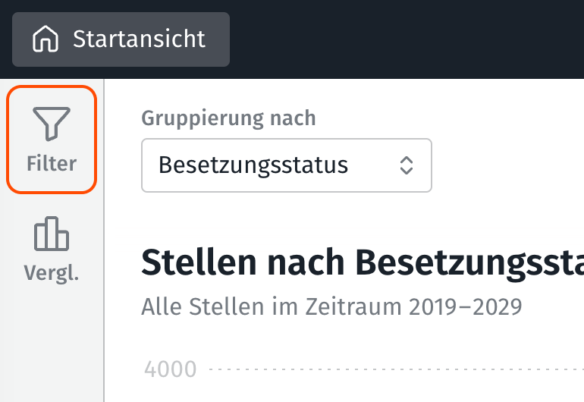The height and width of the screenshot is (402, 584).
Task: Click the empty dark top navigation bar
Action: click(x=410, y=39)
